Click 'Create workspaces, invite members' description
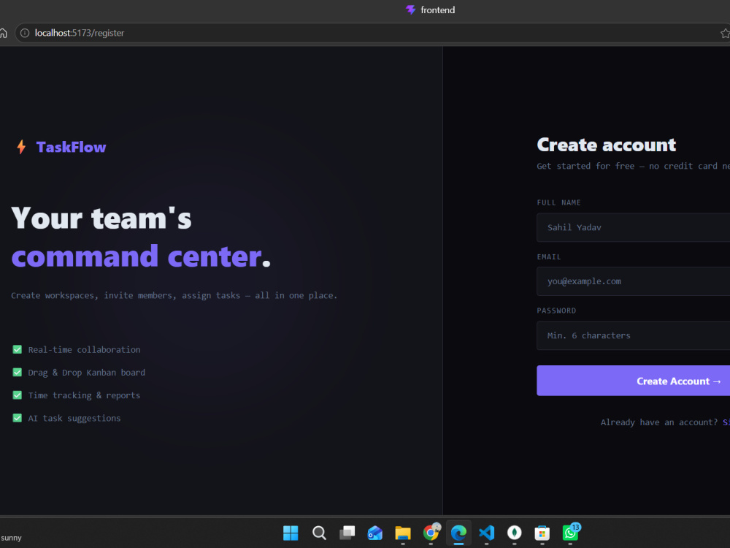 click(174, 295)
